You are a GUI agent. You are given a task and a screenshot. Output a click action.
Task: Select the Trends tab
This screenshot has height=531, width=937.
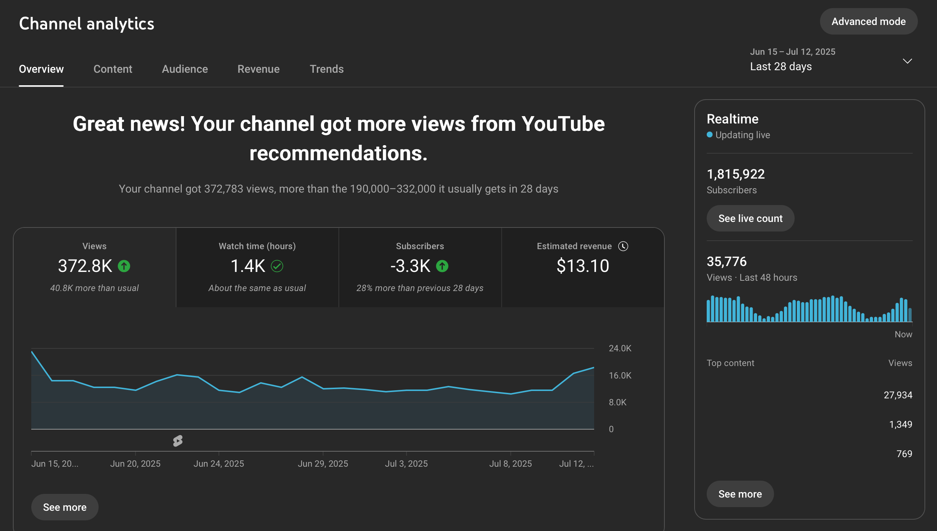tap(327, 69)
